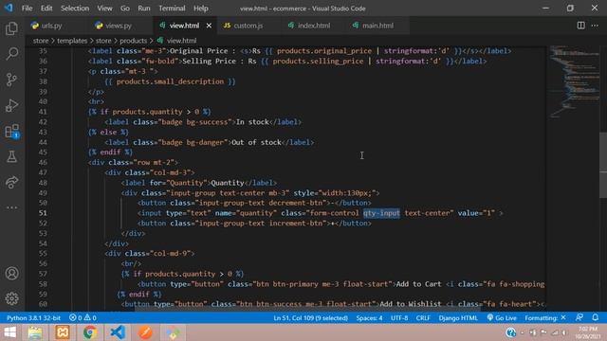The image size is (607, 341).
Task: Show additional views ellipsis in activity bar
Action: coord(11,207)
